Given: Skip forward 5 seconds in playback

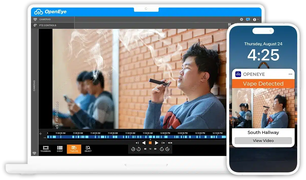Looking at the screenshot, I should point(162,149).
